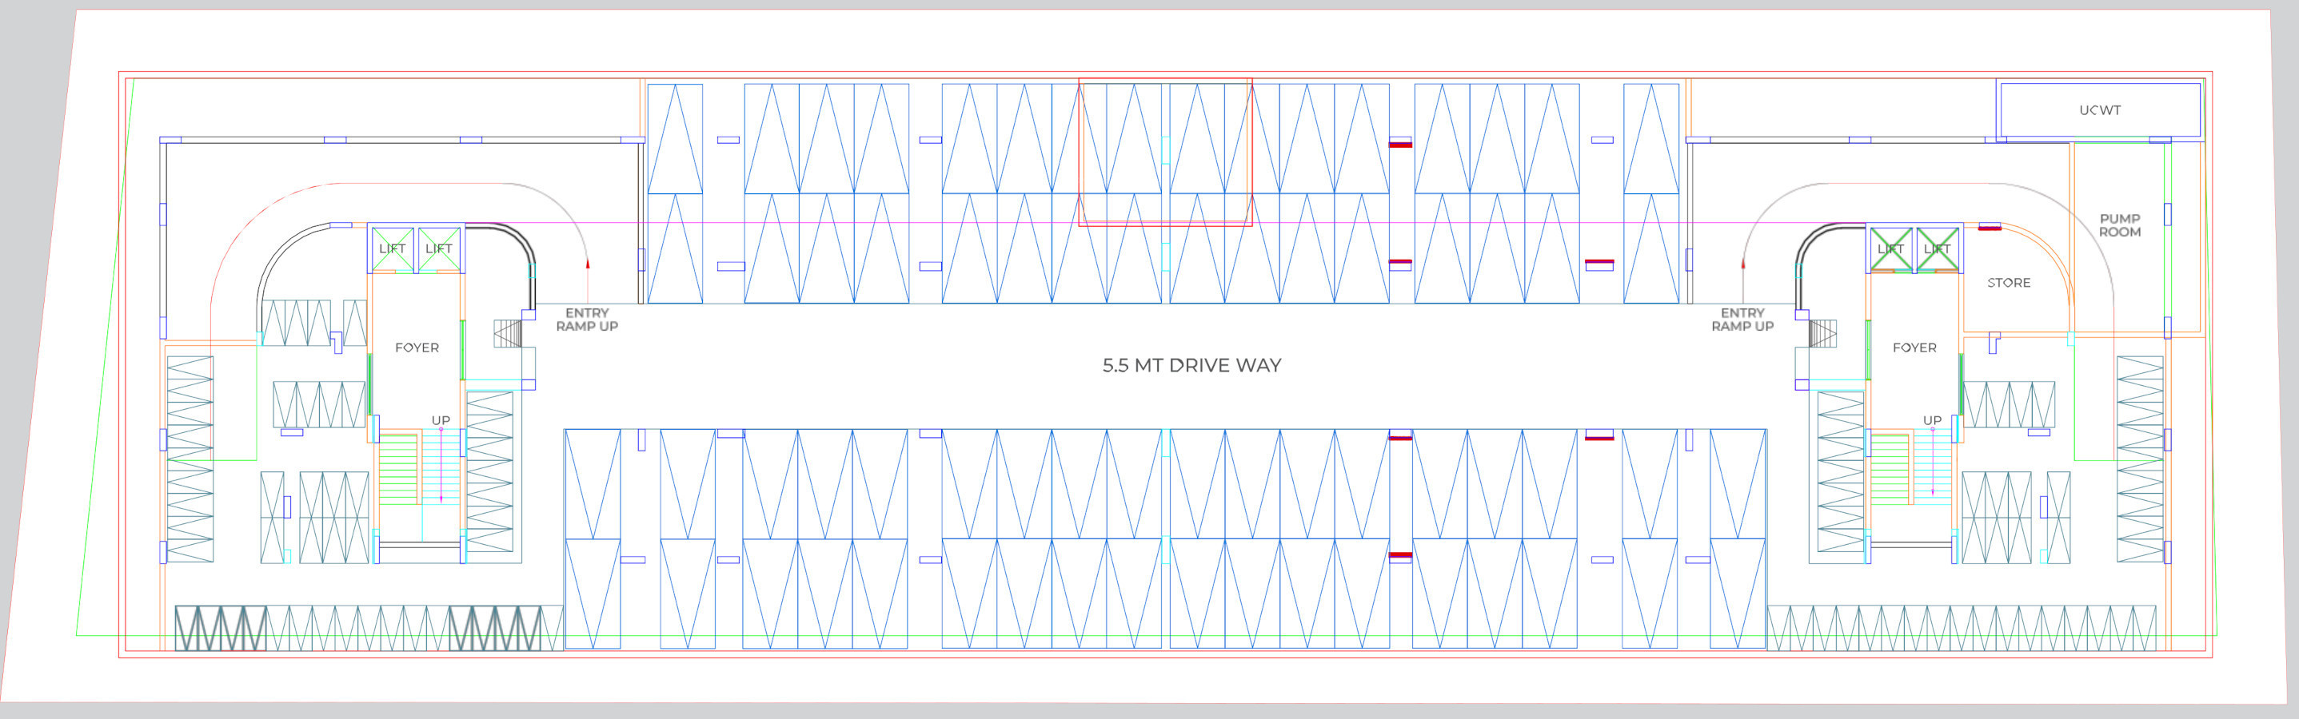Click the leftmost LIFT box in left core
Image resolution: width=2299 pixels, height=719 pixels.
pos(392,249)
